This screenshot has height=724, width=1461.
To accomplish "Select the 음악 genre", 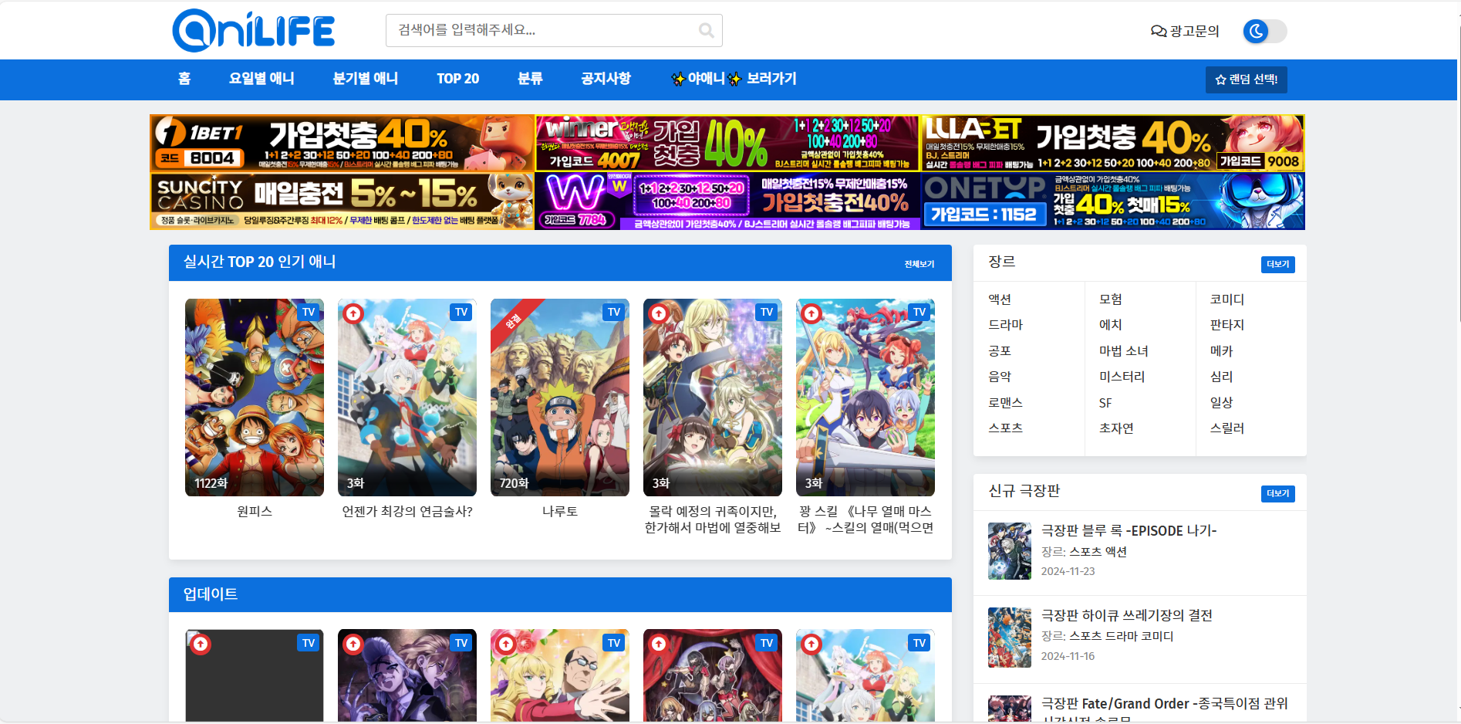I will point(1000,377).
